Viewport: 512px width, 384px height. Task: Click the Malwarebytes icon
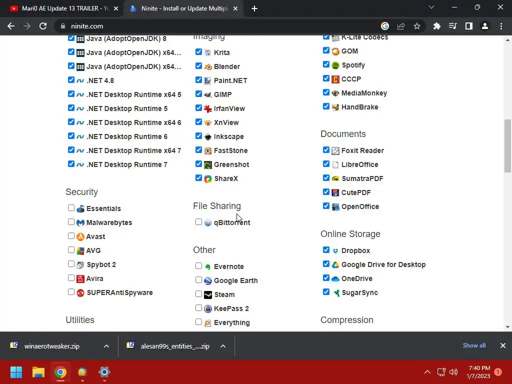[80, 222]
